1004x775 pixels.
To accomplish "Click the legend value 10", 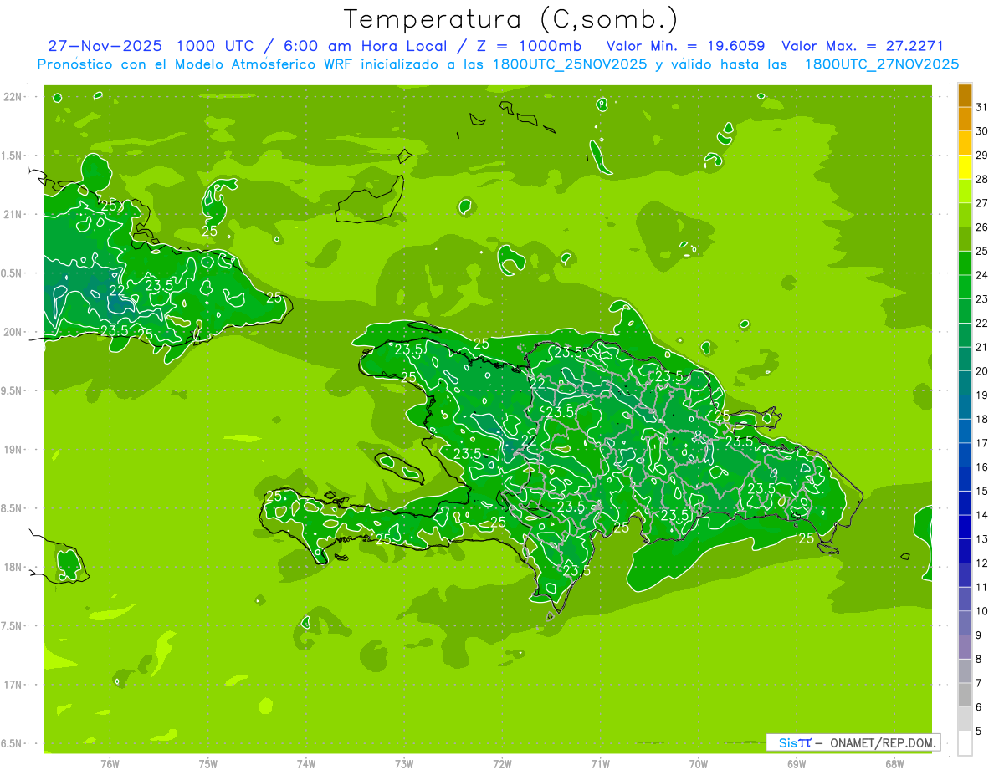I will click(x=982, y=611).
